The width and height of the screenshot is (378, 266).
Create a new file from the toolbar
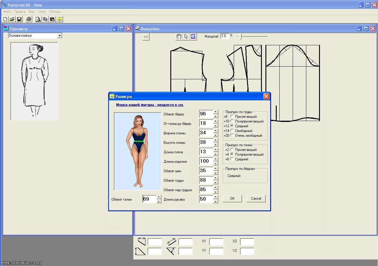pyautogui.click(x=5, y=20)
